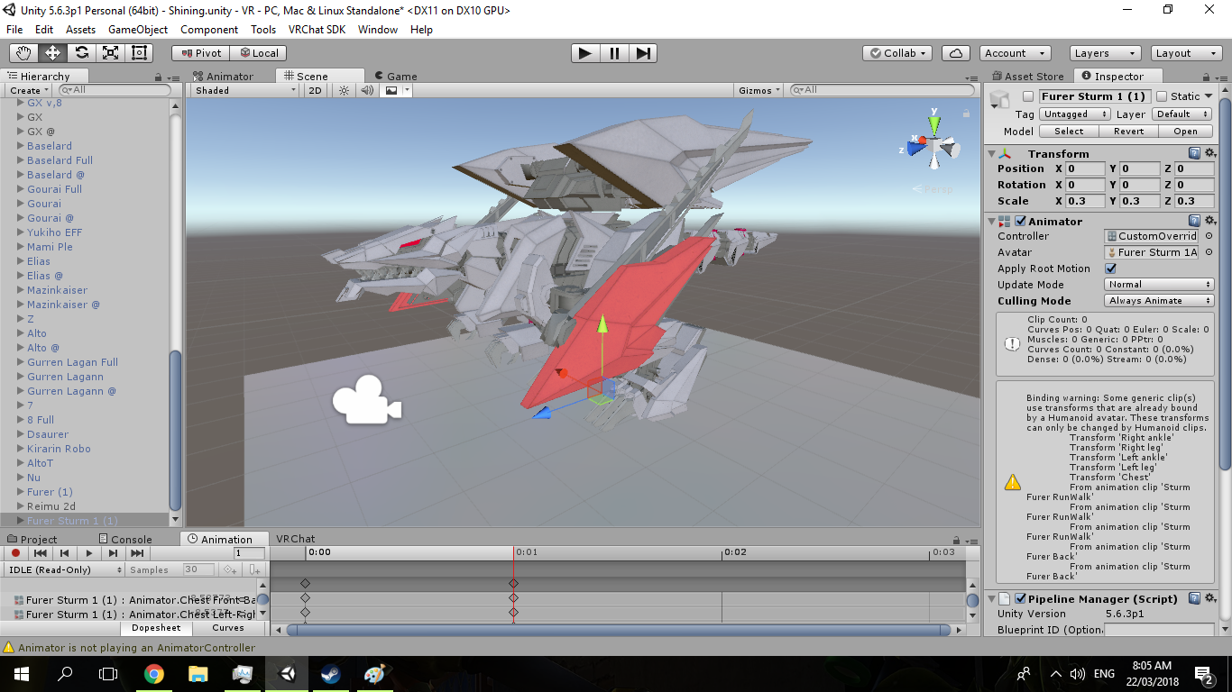Click the Add Event button
The height and width of the screenshot is (692, 1232).
click(x=255, y=569)
